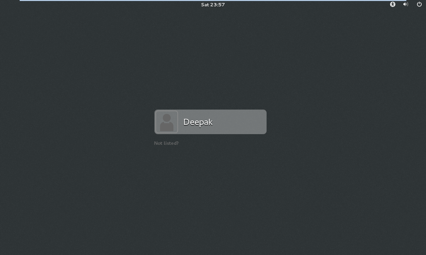Viewport: 426px width, 255px height.
Task: Select the Deepak user account
Action: pyautogui.click(x=210, y=122)
